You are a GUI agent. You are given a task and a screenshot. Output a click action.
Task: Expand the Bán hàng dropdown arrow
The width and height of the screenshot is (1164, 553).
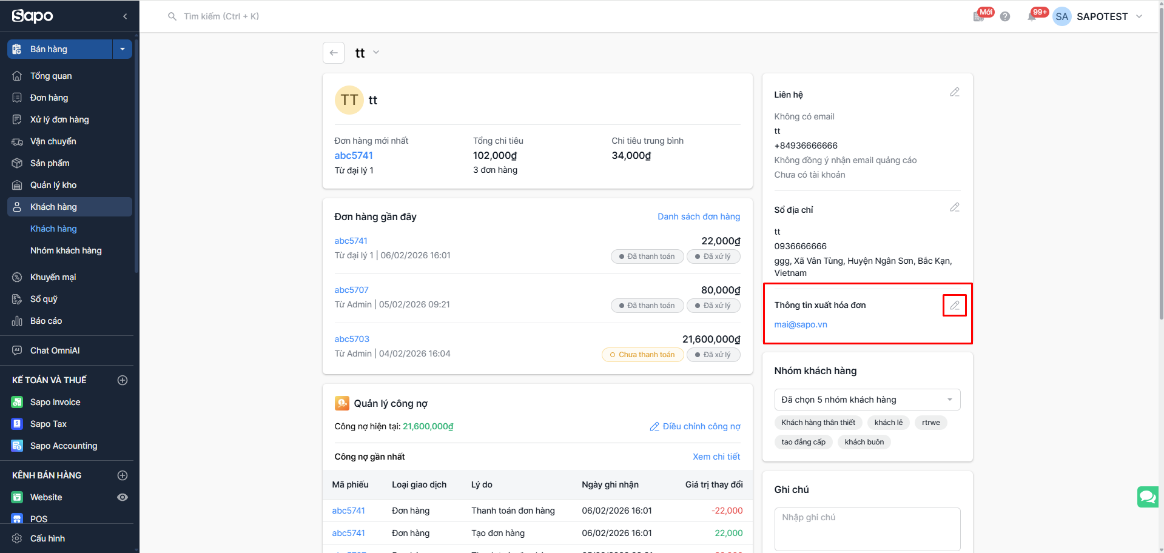point(123,49)
